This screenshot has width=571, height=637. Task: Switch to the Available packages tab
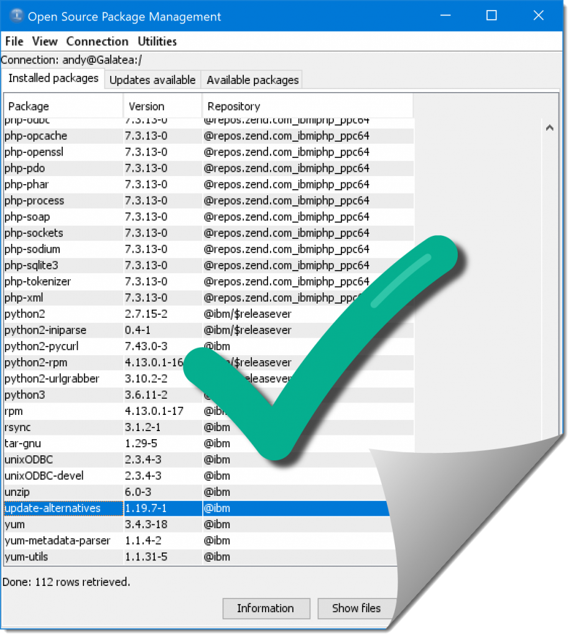[x=253, y=80]
